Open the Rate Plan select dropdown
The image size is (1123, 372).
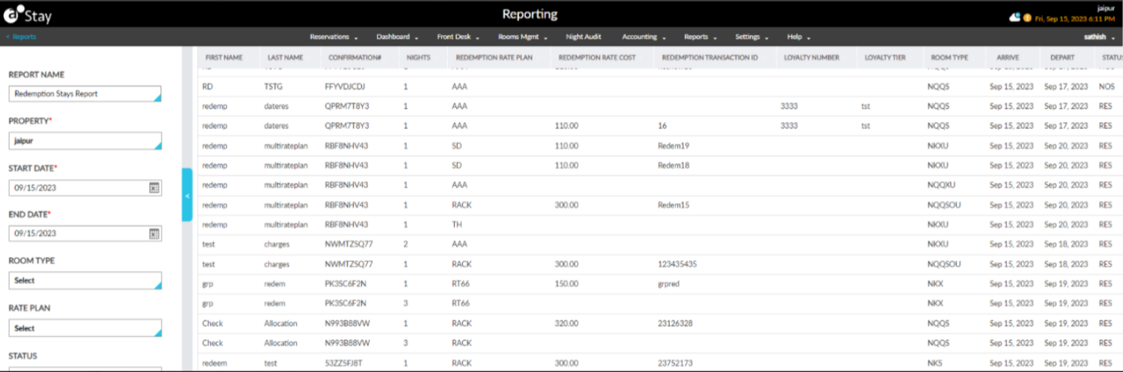(84, 329)
